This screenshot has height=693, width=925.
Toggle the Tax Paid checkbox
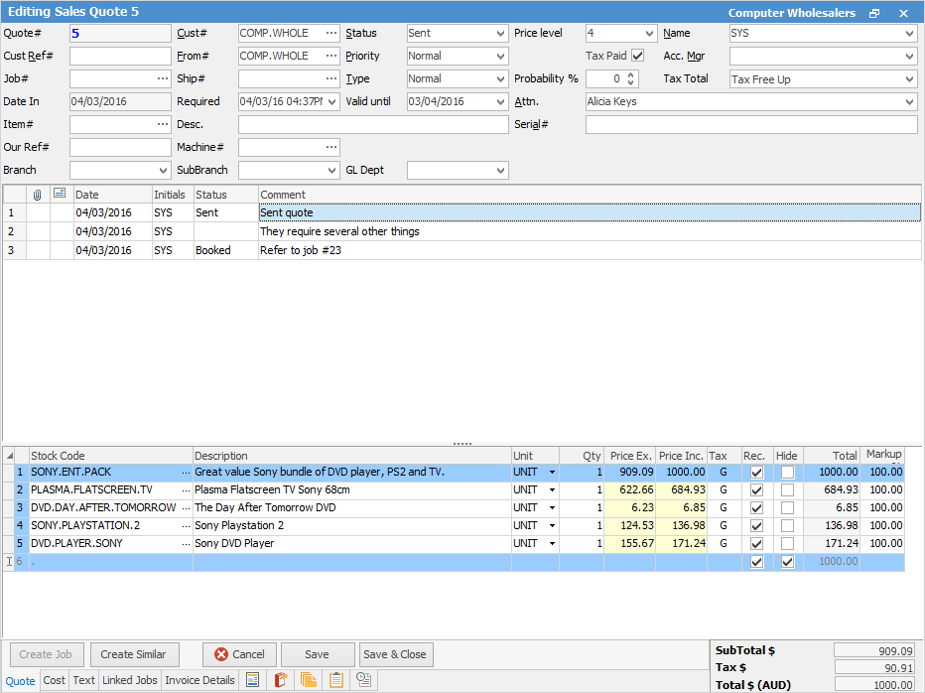click(638, 56)
